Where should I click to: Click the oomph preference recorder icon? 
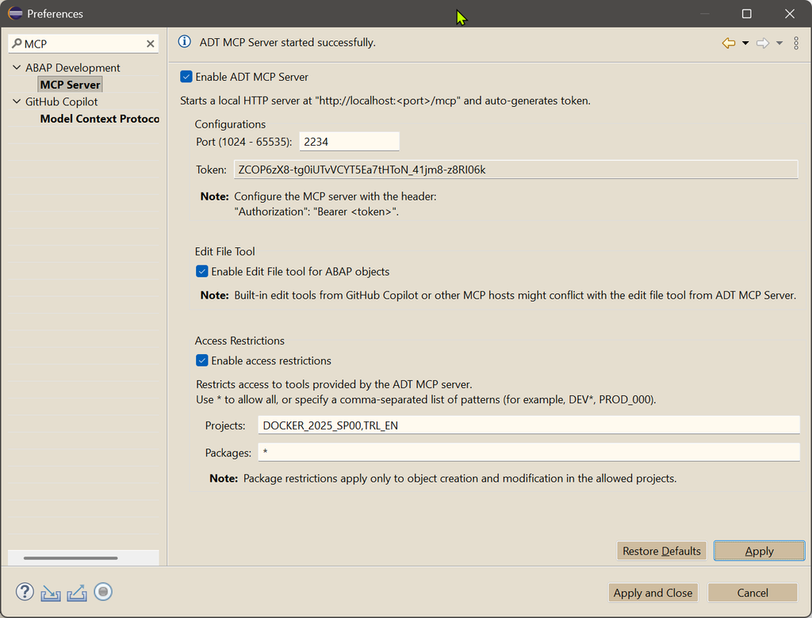coord(103,592)
